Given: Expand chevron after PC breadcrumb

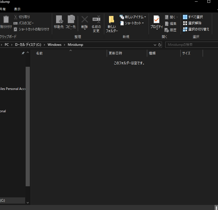Looking at the screenshot, I should click(12, 45).
